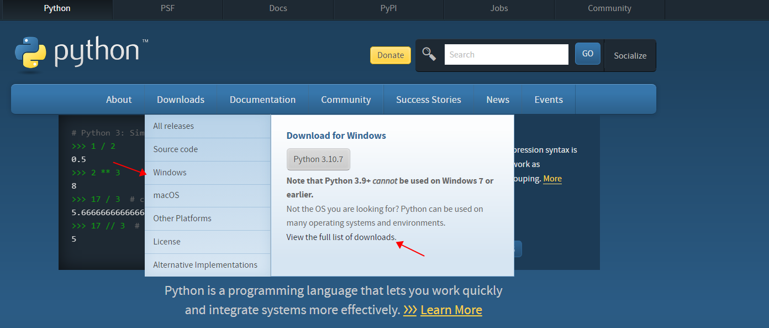This screenshot has width=769, height=328.
Task: Open Success Stories
Action: click(x=429, y=99)
